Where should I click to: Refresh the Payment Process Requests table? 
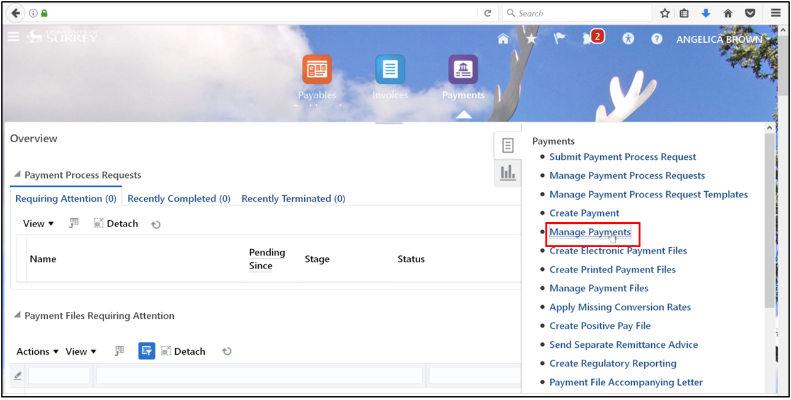[x=156, y=223]
